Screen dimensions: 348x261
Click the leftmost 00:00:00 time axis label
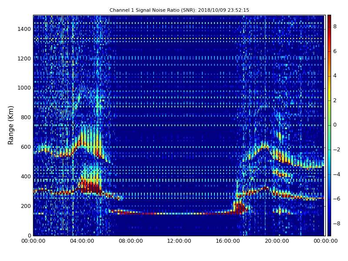[33, 241]
